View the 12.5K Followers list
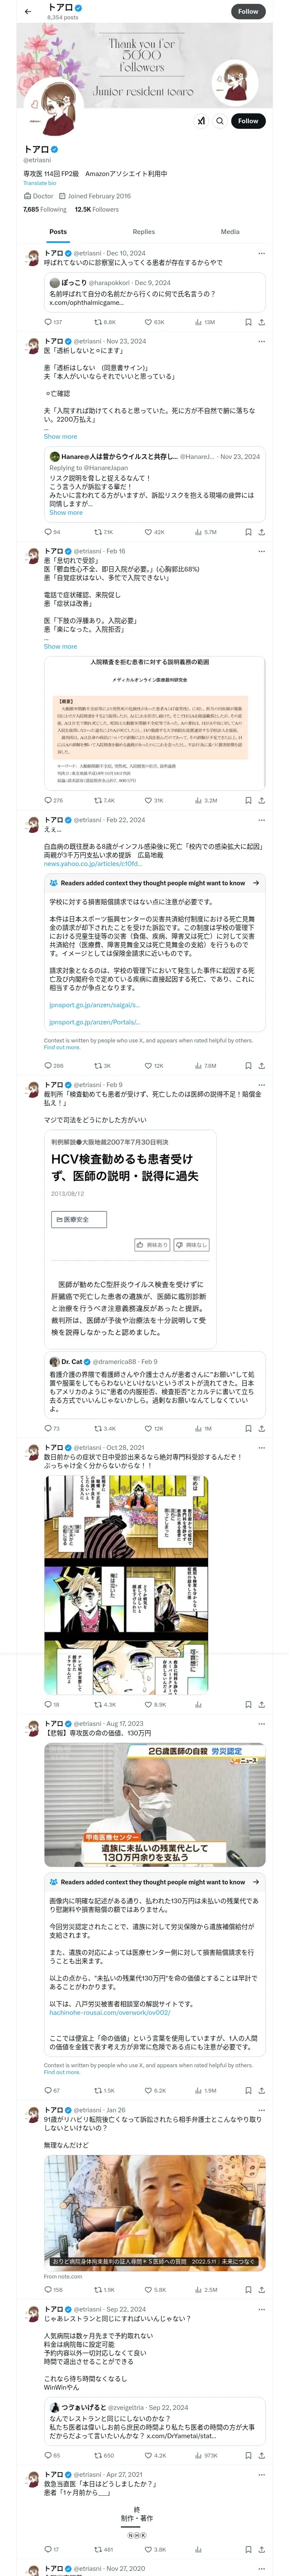This screenshot has height=2576, width=289. tap(97, 210)
